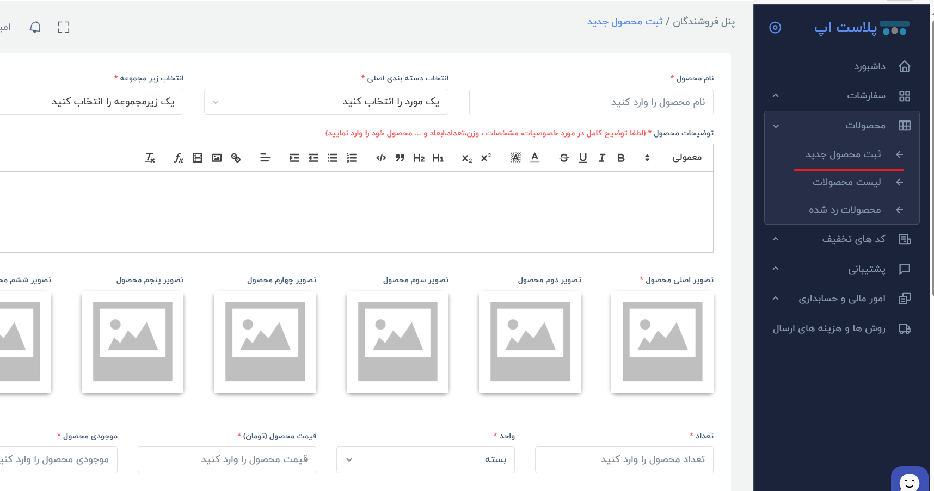
Task: Open the notifications bell icon
Action: [35, 27]
